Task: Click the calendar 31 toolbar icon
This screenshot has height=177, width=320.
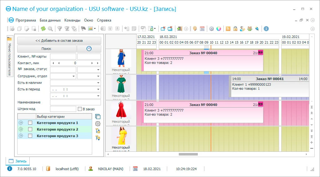Action: click(202, 29)
